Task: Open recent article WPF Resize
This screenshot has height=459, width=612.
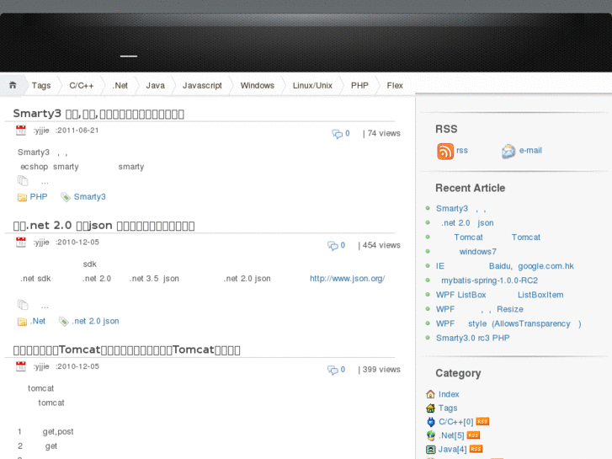Action: pyautogui.click(x=480, y=310)
